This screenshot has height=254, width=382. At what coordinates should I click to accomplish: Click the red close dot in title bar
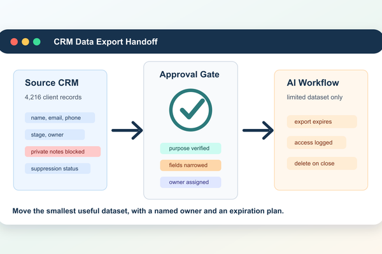[x=14, y=42]
